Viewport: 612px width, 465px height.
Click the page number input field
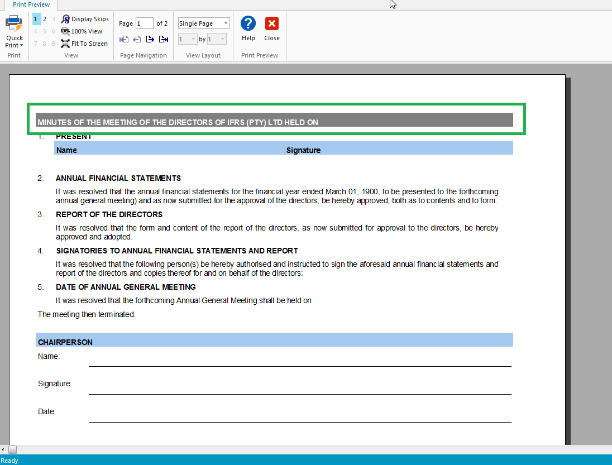point(144,23)
